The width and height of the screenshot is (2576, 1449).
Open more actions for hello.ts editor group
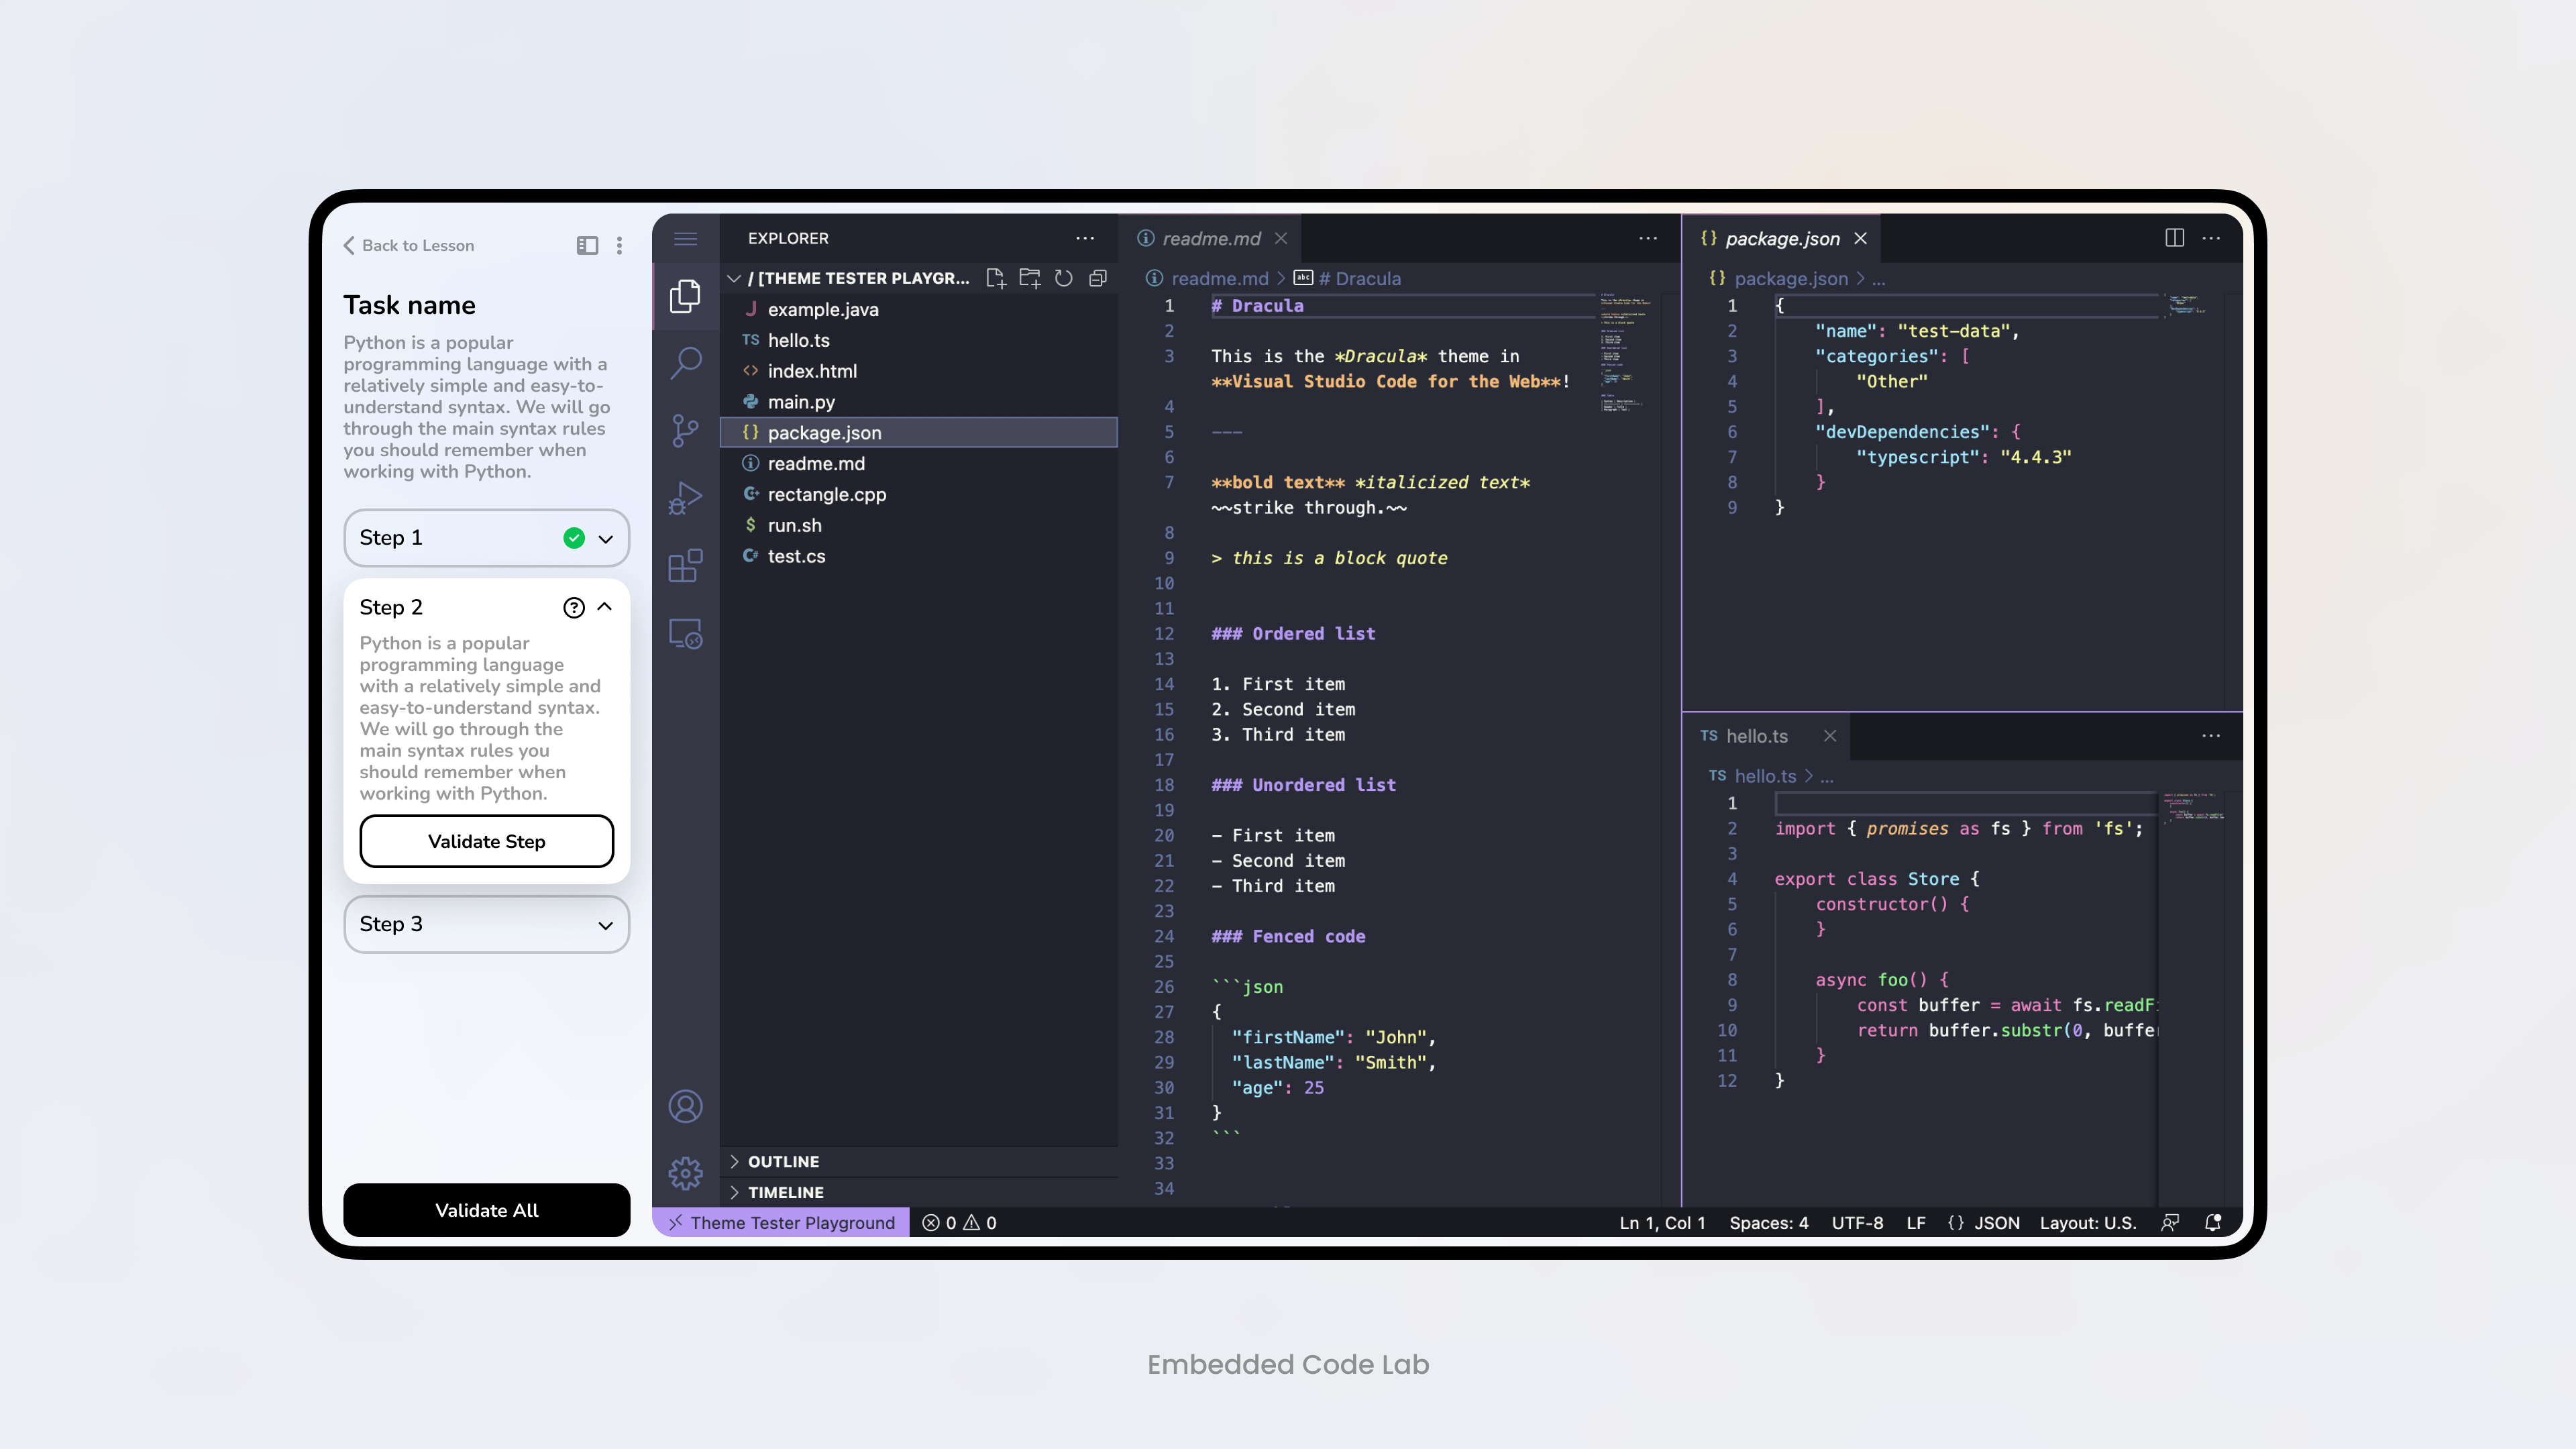click(x=2211, y=736)
